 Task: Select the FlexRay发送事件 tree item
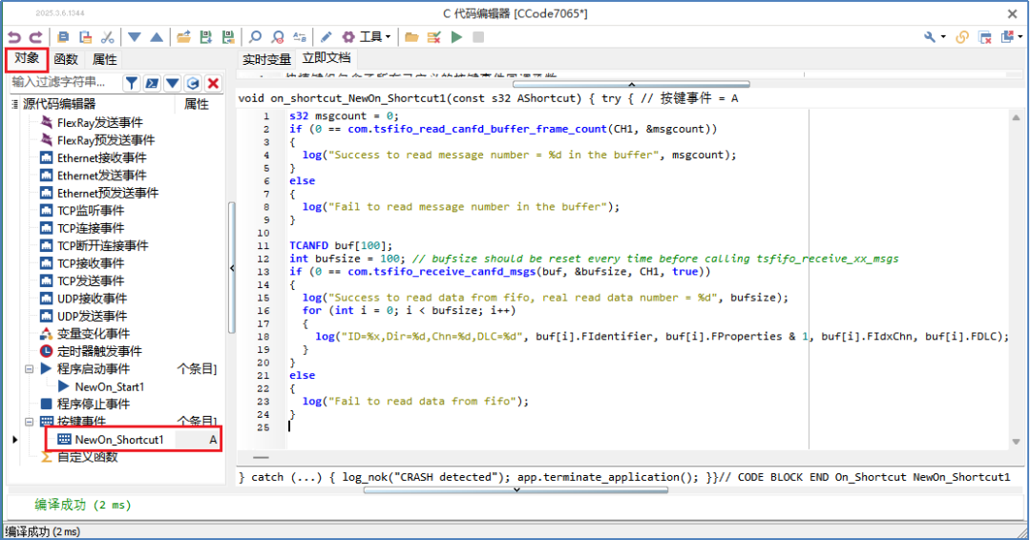(99, 123)
